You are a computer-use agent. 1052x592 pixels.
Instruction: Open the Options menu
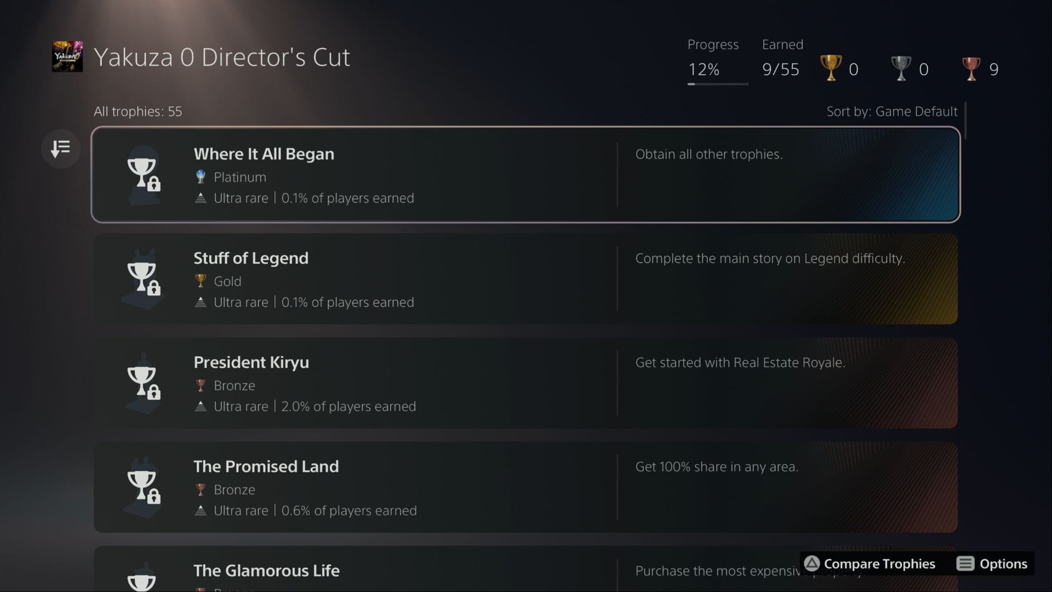pos(993,563)
